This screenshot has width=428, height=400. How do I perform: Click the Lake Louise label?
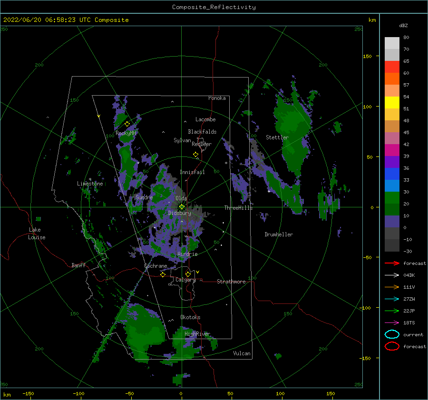click(x=37, y=234)
